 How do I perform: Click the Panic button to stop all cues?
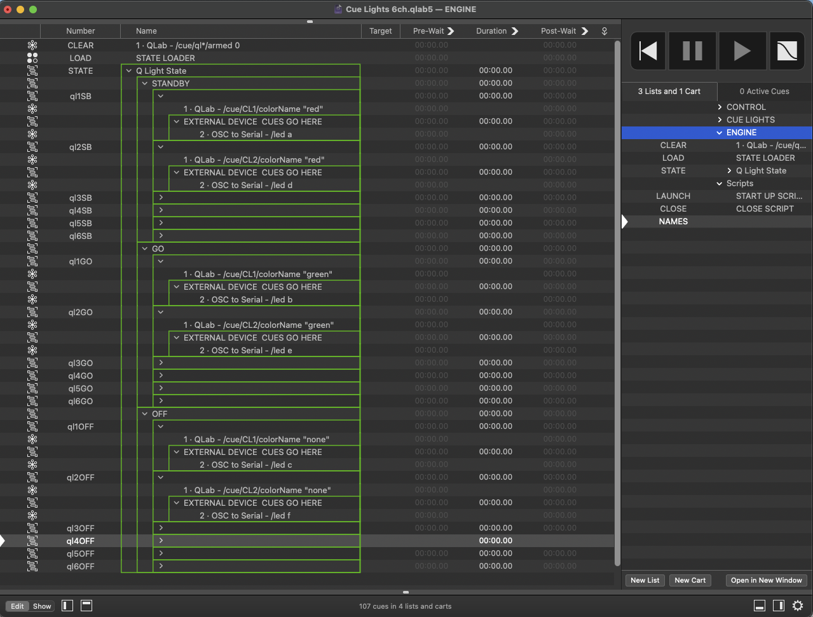pyautogui.click(x=787, y=51)
